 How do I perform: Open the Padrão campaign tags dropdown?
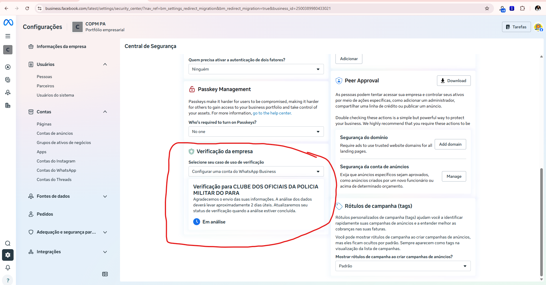click(x=403, y=266)
